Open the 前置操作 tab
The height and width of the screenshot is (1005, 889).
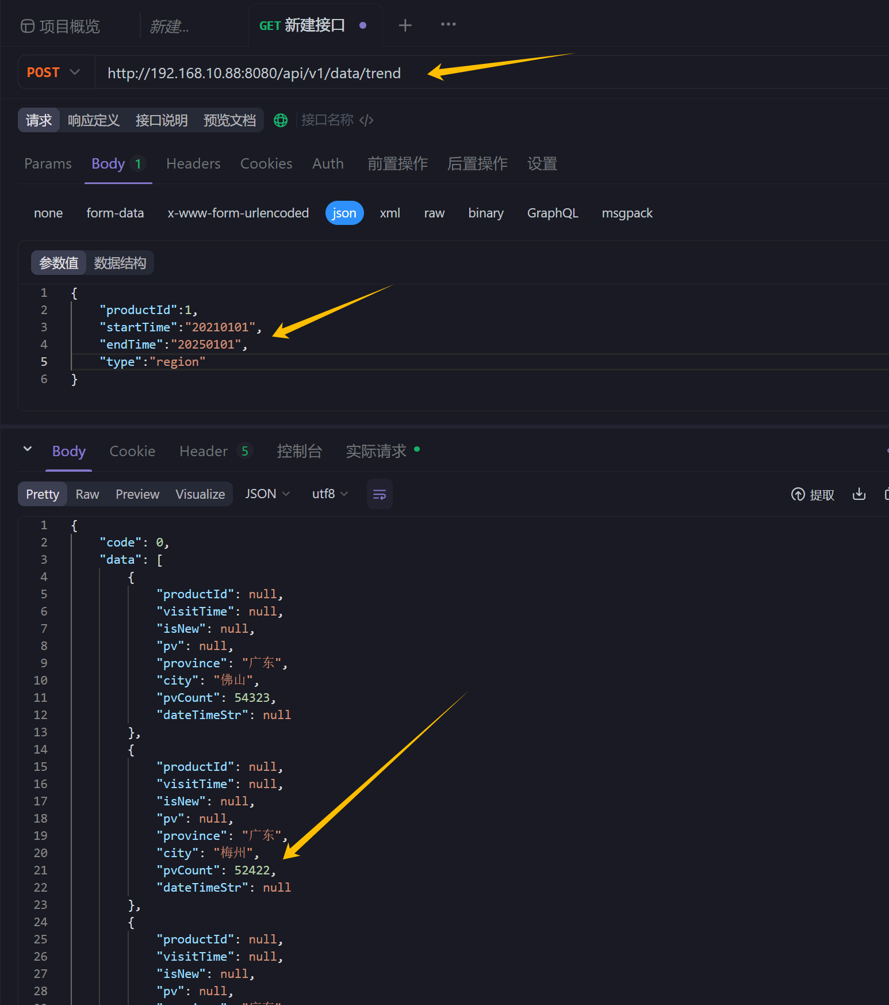[397, 164]
